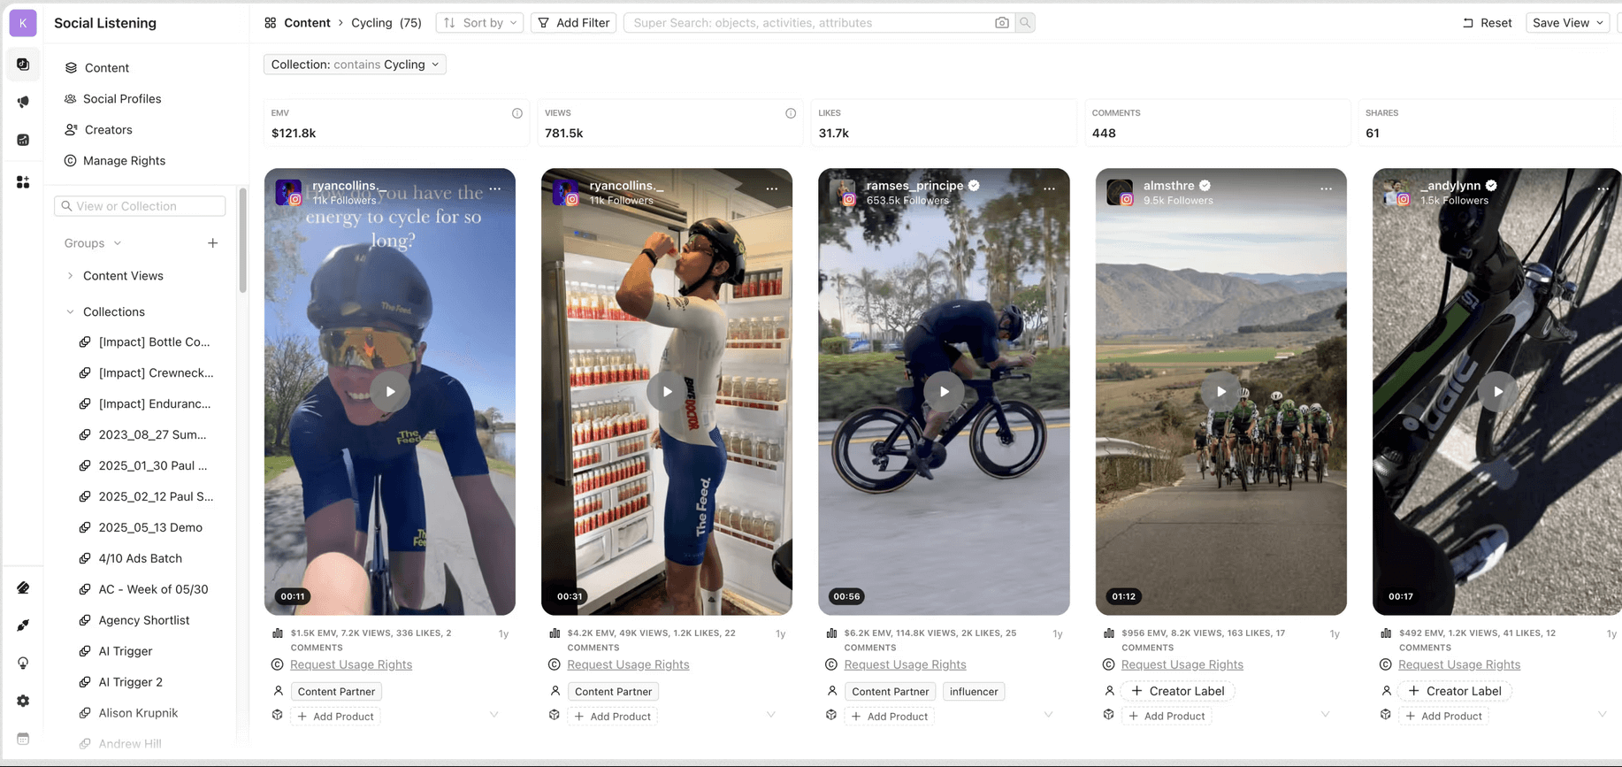This screenshot has height=767, width=1622.
Task: Click the camera image search icon
Action: 1001,23
